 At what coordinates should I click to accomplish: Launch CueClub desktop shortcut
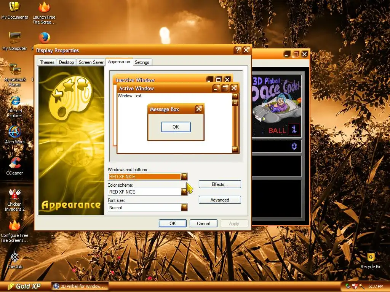tap(15, 260)
